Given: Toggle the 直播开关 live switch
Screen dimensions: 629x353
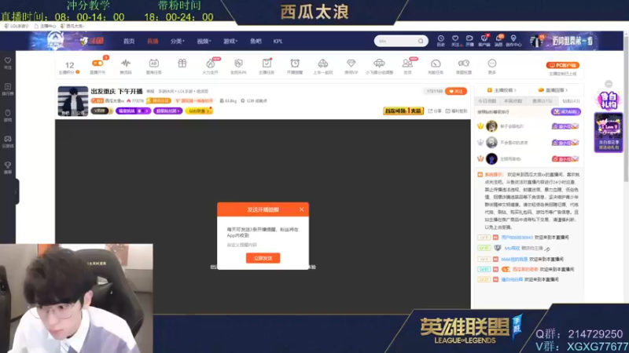Looking at the screenshot, I should click(x=97, y=64).
